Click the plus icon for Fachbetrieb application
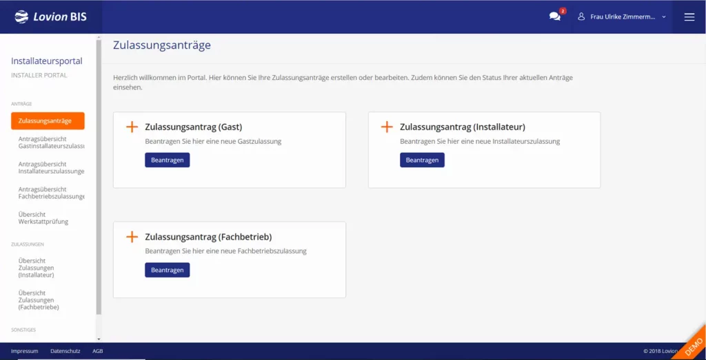Viewport: 706px width, 360px height. (132, 237)
